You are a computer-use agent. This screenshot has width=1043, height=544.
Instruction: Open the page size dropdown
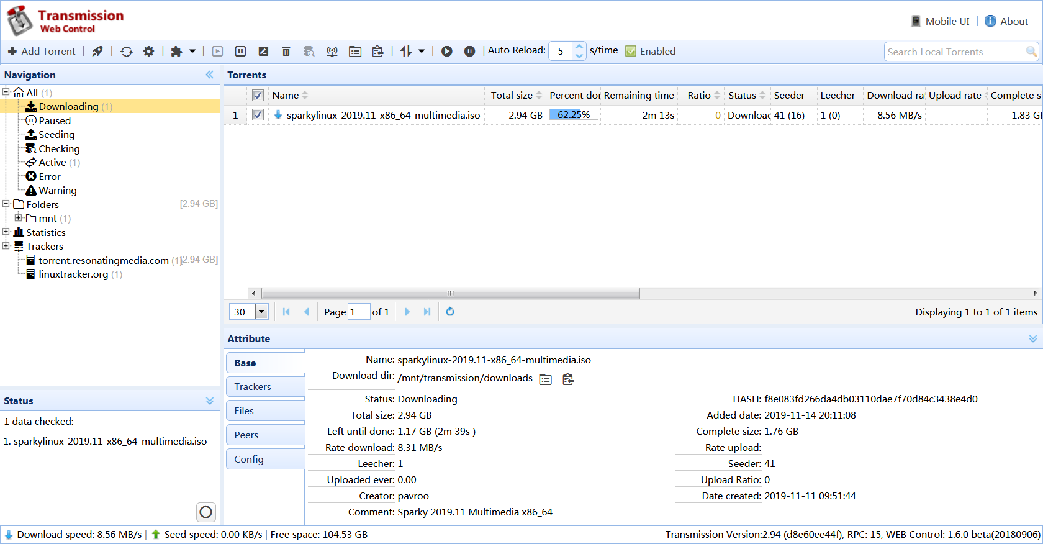point(262,312)
